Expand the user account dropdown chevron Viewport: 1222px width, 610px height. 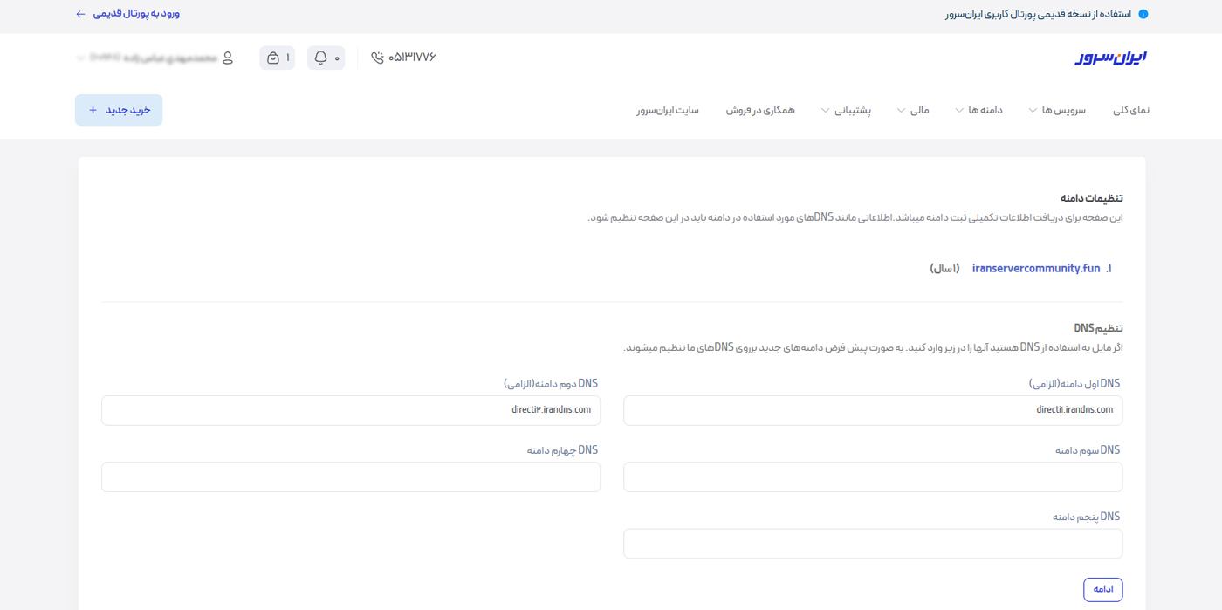click(80, 58)
